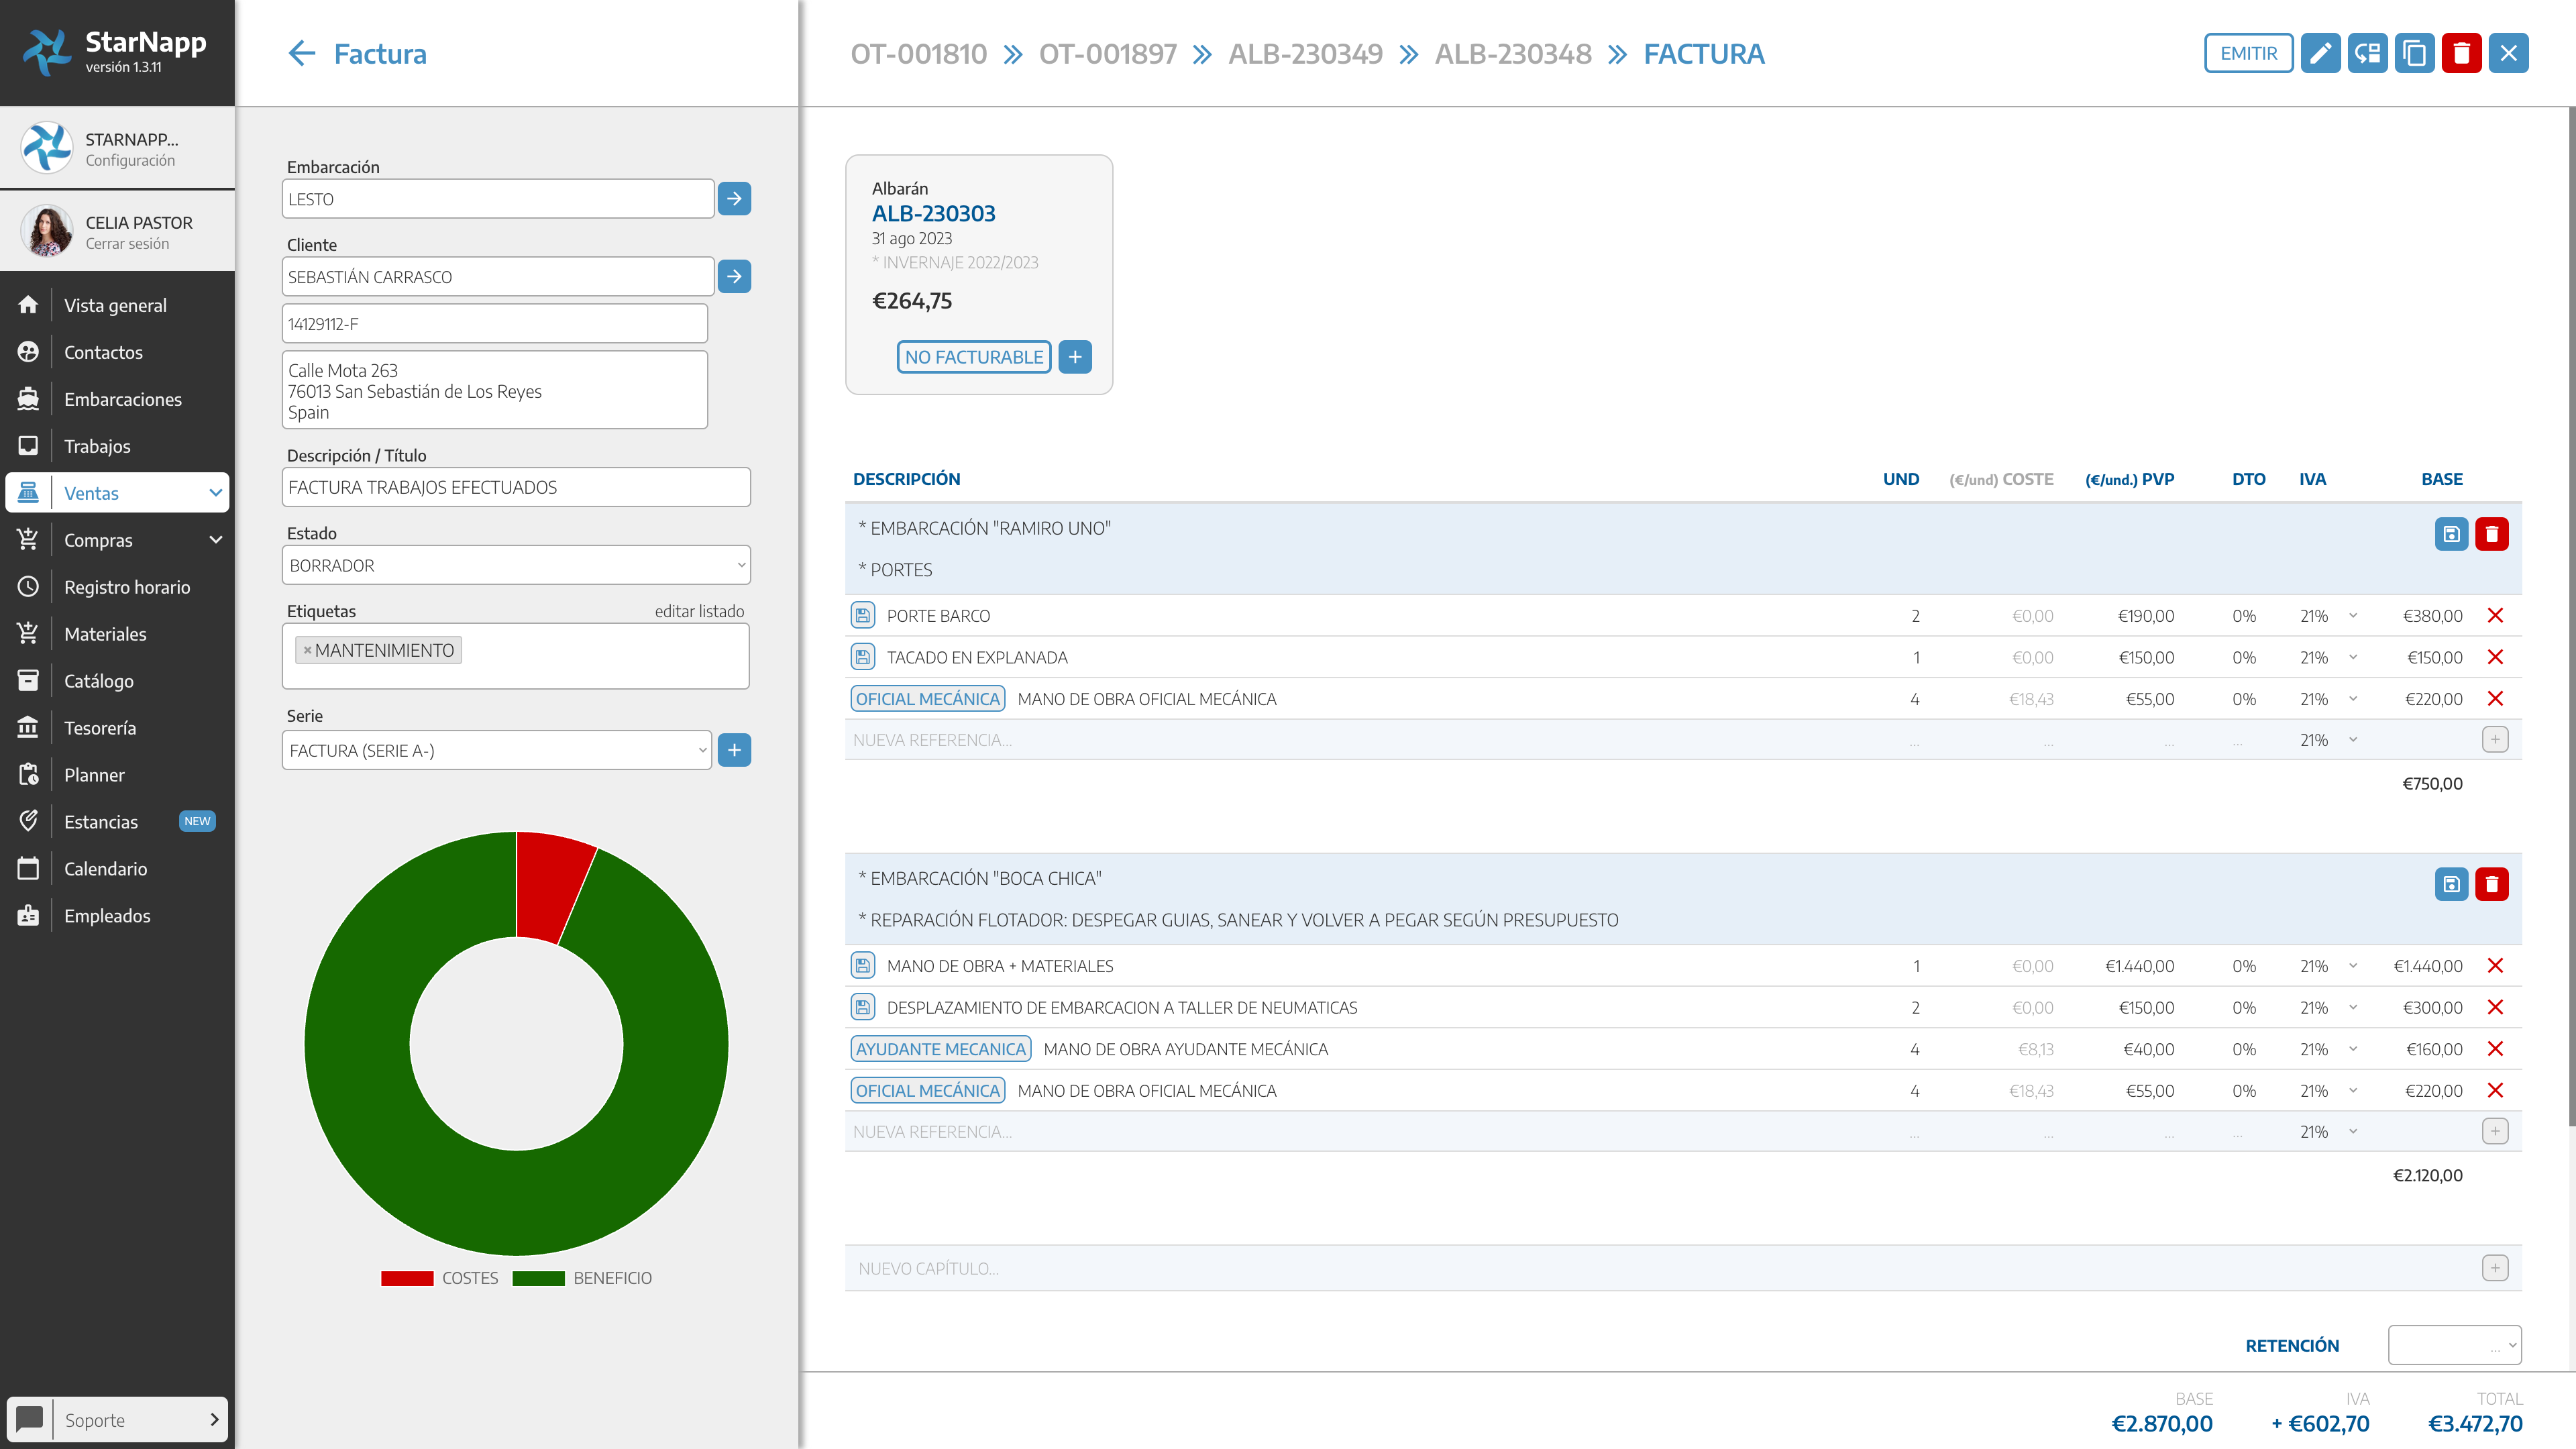Image resolution: width=2576 pixels, height=1449 pixels.
Task: Click the pencil edit icon in header
Action: click(x=2320, y=54)
